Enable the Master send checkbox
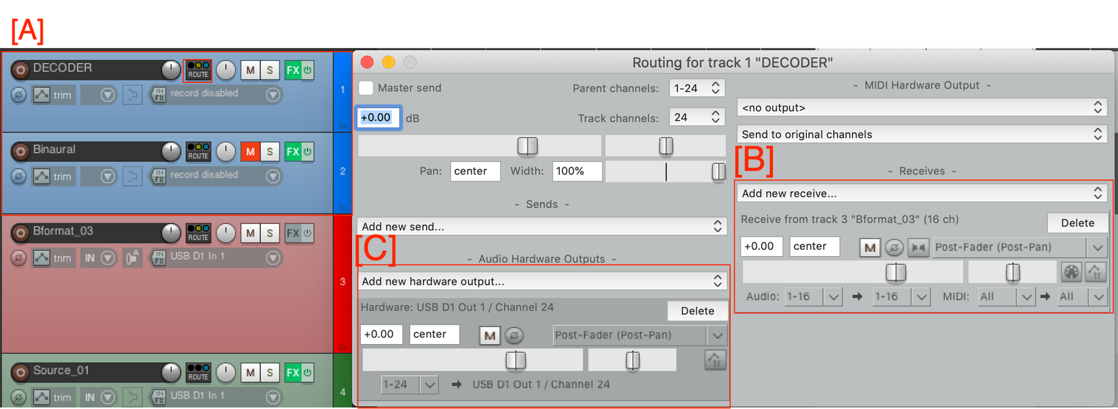Image resolution: width=1118 pixels, height=409 pixels. point(366,88)
